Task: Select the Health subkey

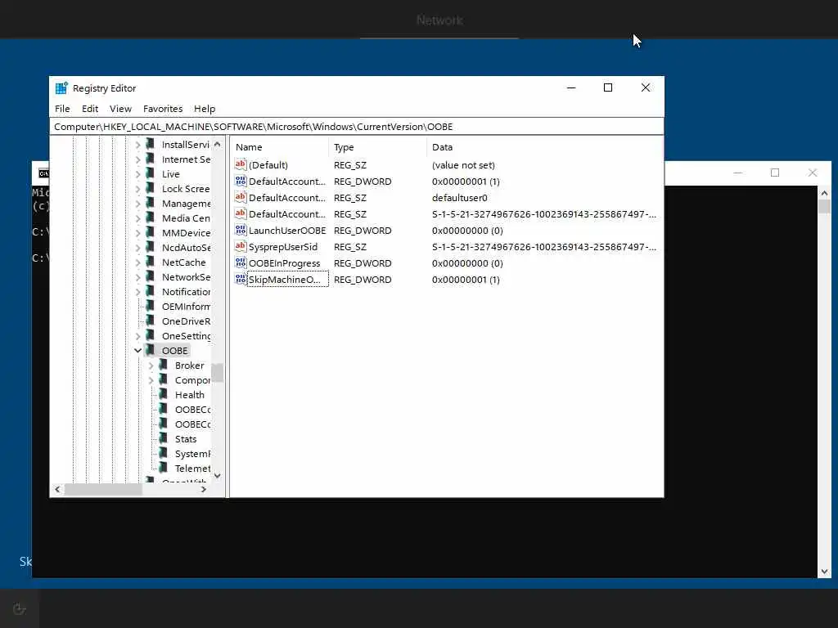Action: point(189,395)
